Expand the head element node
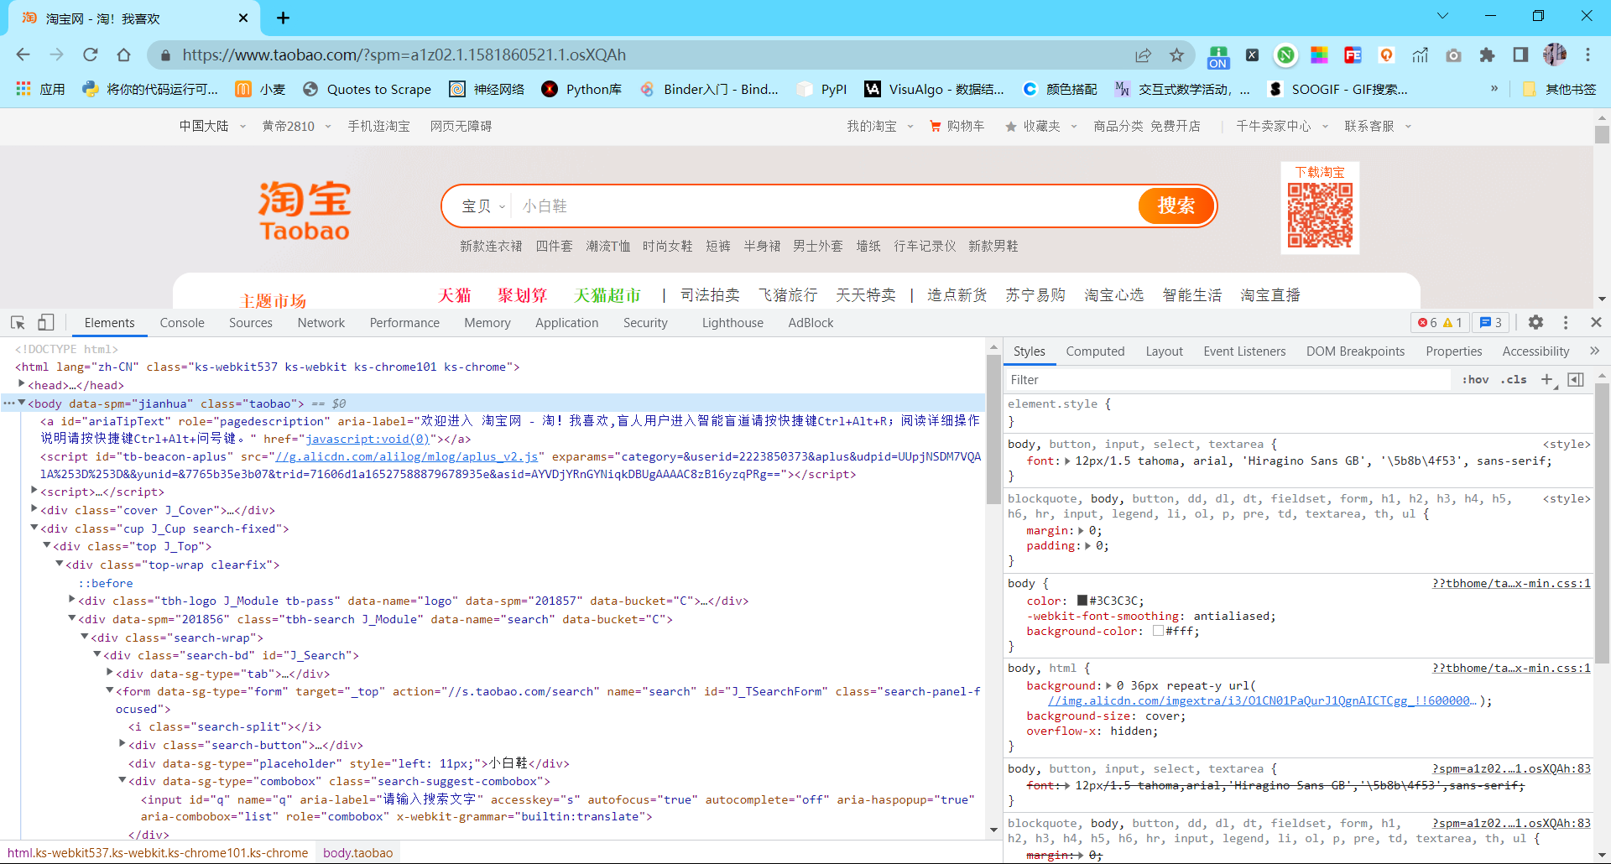Viewport: 1611px width, 864px height. tap(22, 384)
